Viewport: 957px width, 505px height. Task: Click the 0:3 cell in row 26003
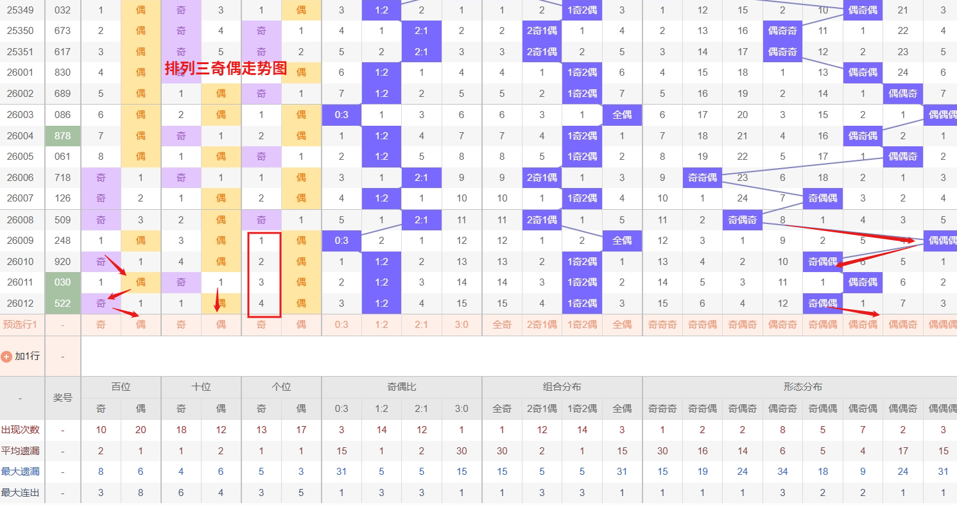point(341,115)
